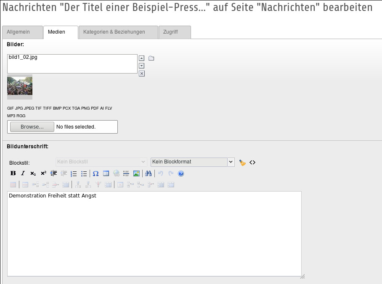Insert image via picture icon
382x284 pixels.
(136, 173)
